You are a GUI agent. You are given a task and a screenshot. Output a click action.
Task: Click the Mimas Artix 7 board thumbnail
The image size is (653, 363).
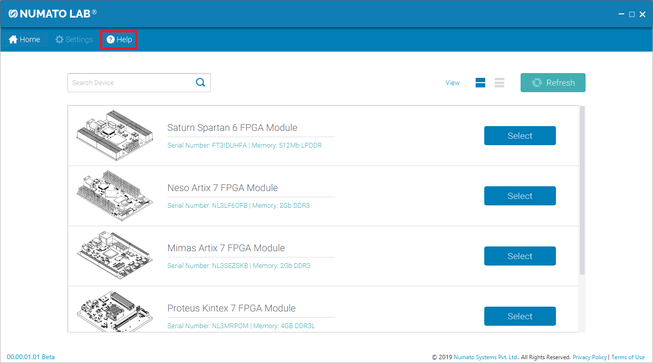pos(115,256)
